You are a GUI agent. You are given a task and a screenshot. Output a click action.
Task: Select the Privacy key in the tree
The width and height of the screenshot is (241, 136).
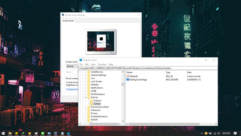(94, 113)
